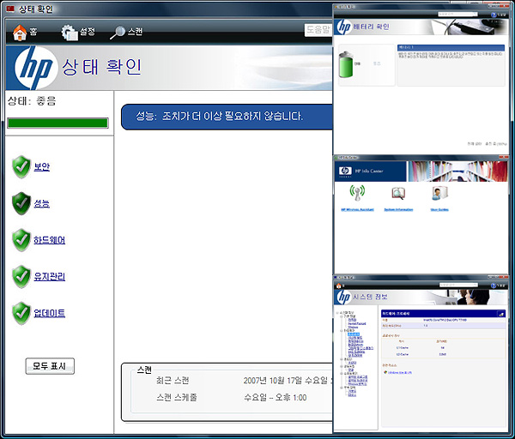
Task: Open the 보안 link
Action: 42,166
